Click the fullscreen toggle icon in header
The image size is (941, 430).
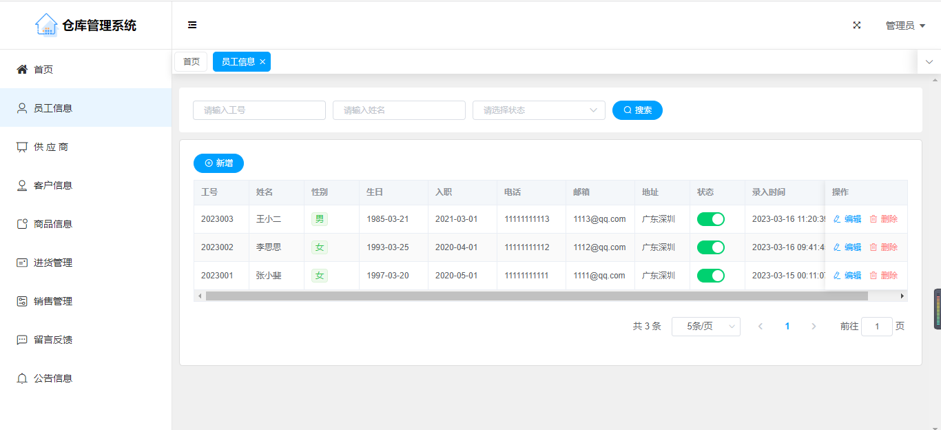pyautogui.click(x=857, y=25)
